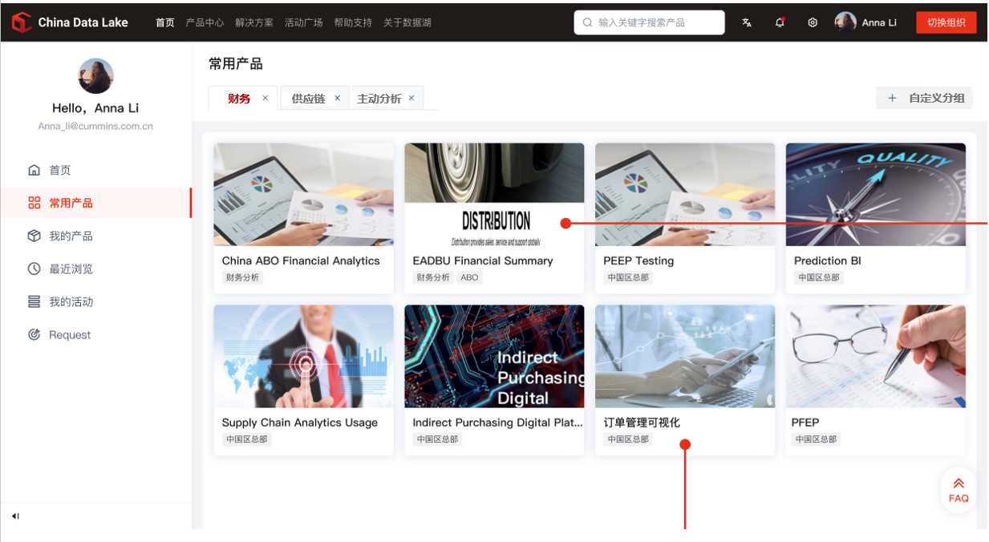Open Anna Li user account menu
Screen dimensions: 989x542
tap(866, 22)
